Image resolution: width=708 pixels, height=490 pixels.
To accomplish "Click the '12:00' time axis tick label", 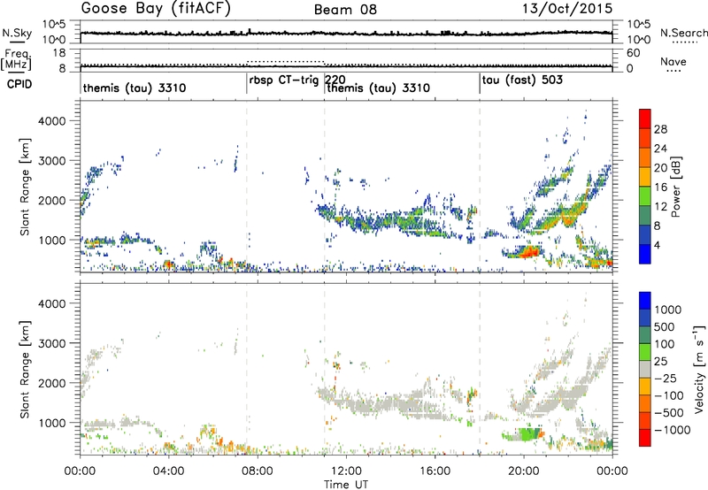I will 346,471.
